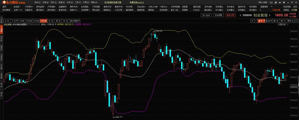Select K线图 sidebar tab
The image size is (299, 120).
(x=1, y=29)
